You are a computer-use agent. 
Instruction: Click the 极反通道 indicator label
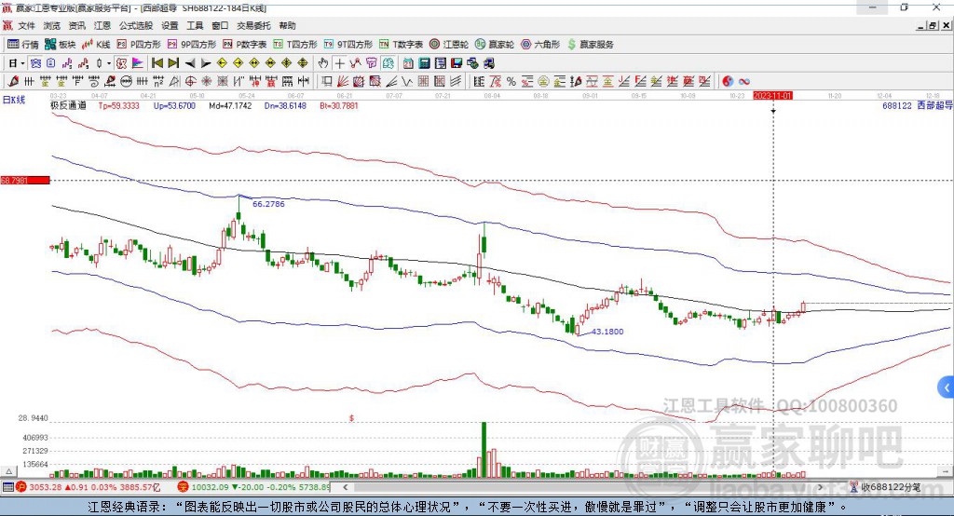pyautogui.click(x=68, y=105)
